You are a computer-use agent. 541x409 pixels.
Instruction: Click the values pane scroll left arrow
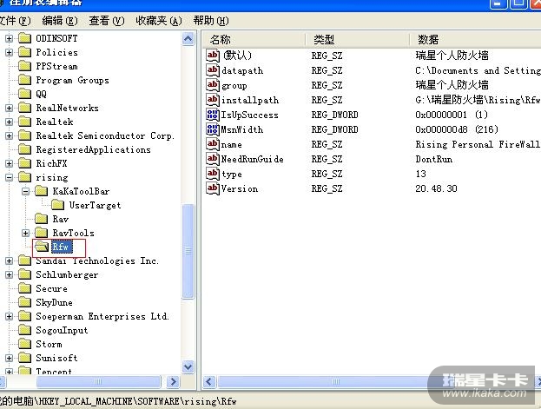pos(208,382)
